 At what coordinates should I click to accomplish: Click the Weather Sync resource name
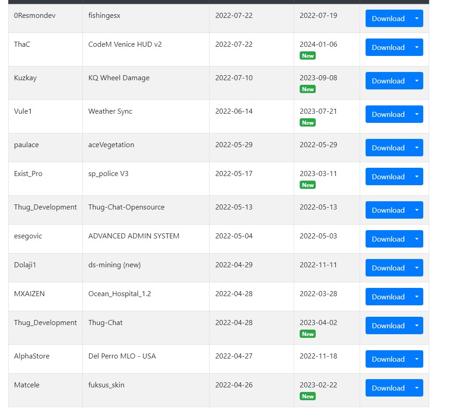tap(110, 111)
